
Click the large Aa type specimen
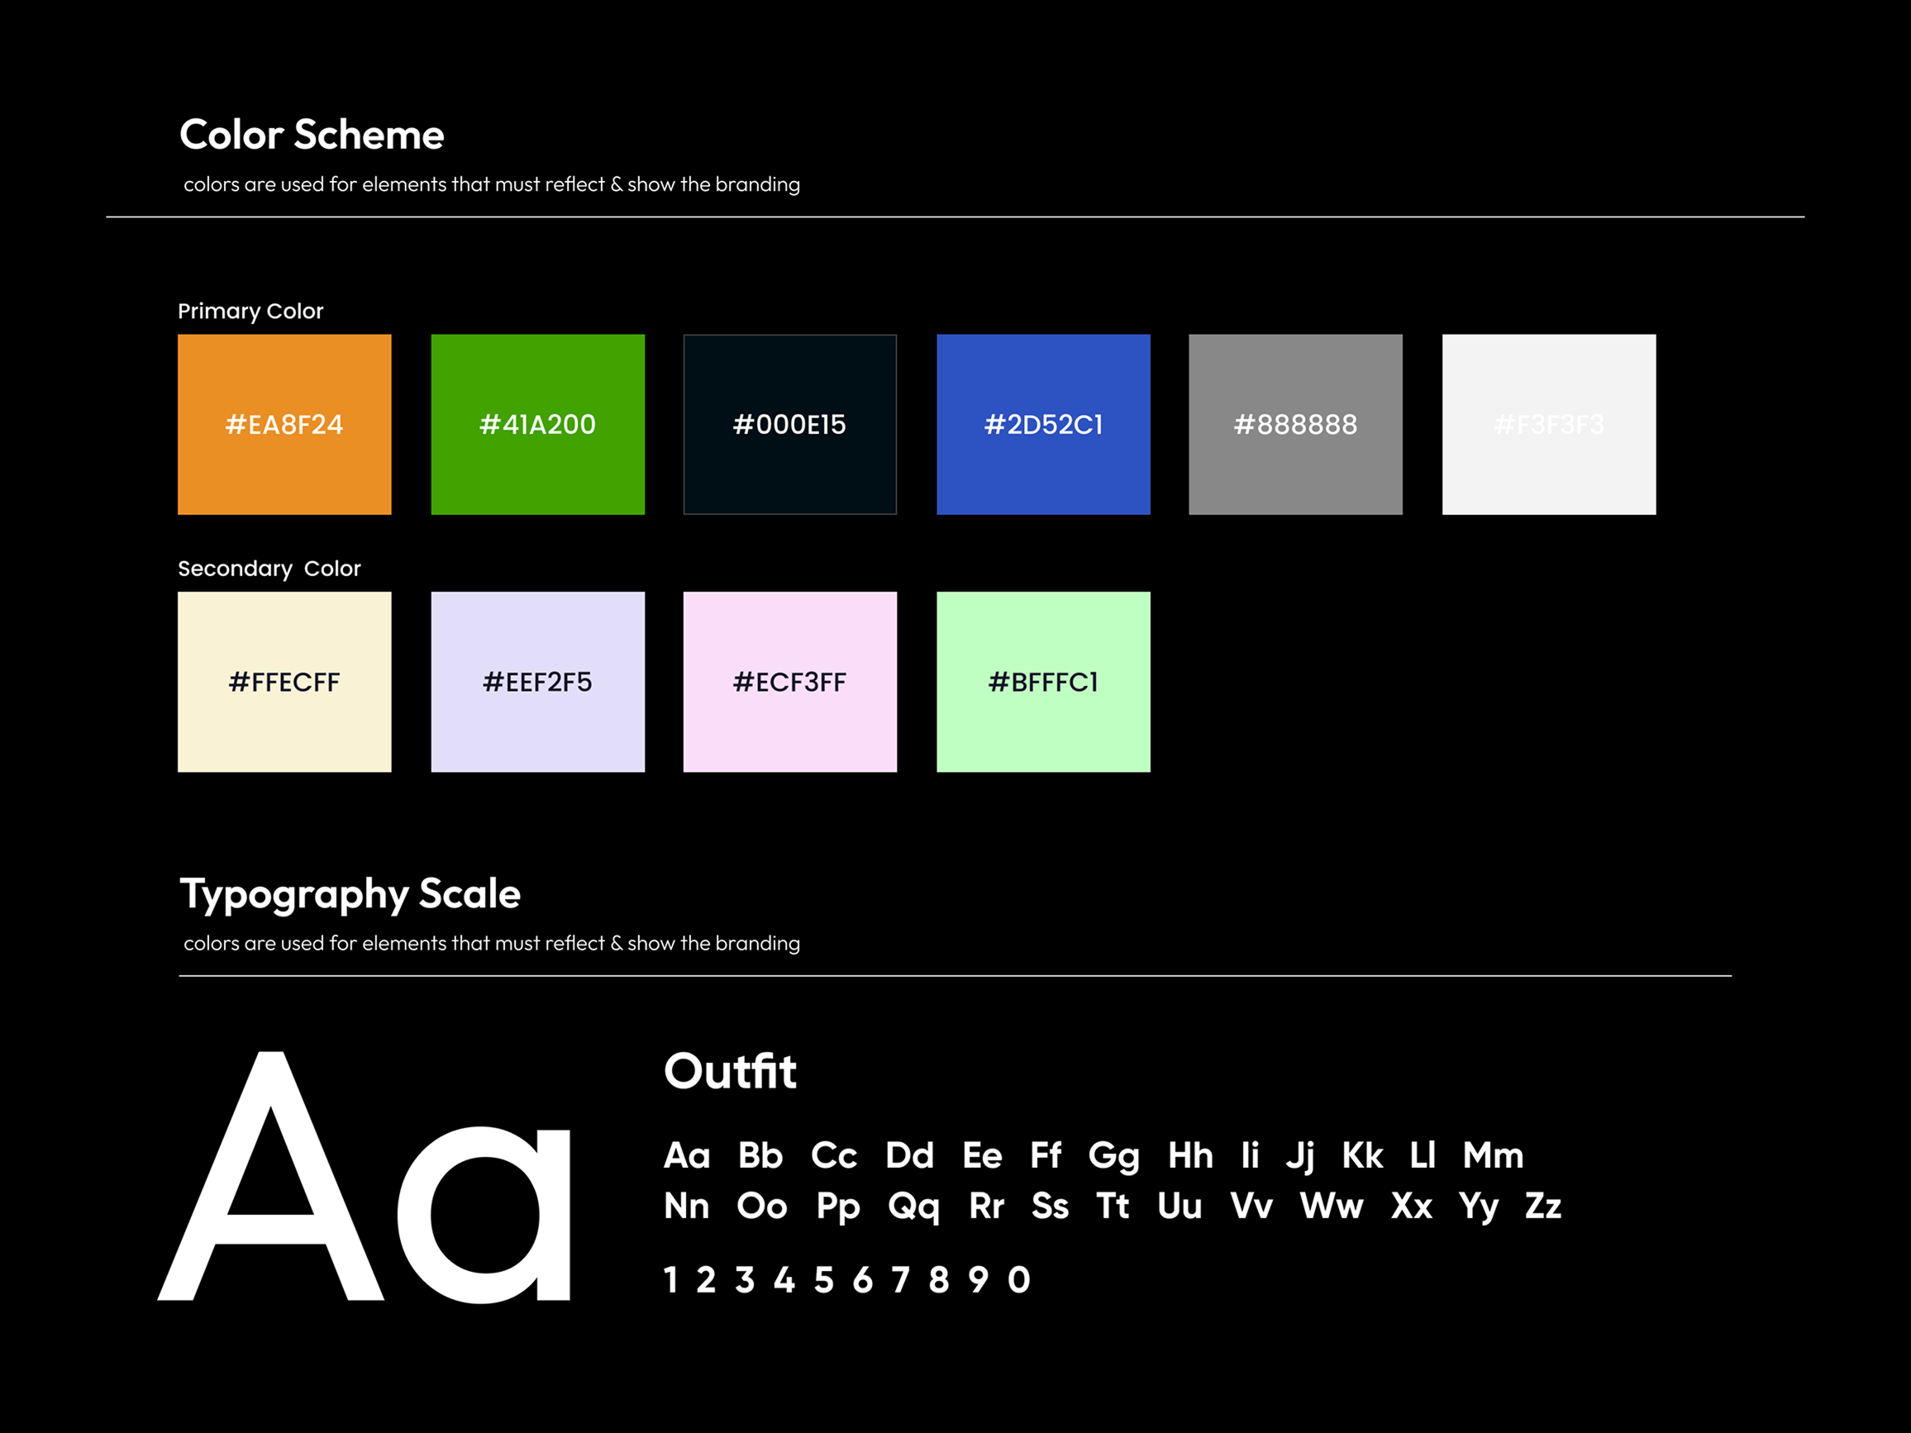pyautogui.click(x=365, y=1179)
